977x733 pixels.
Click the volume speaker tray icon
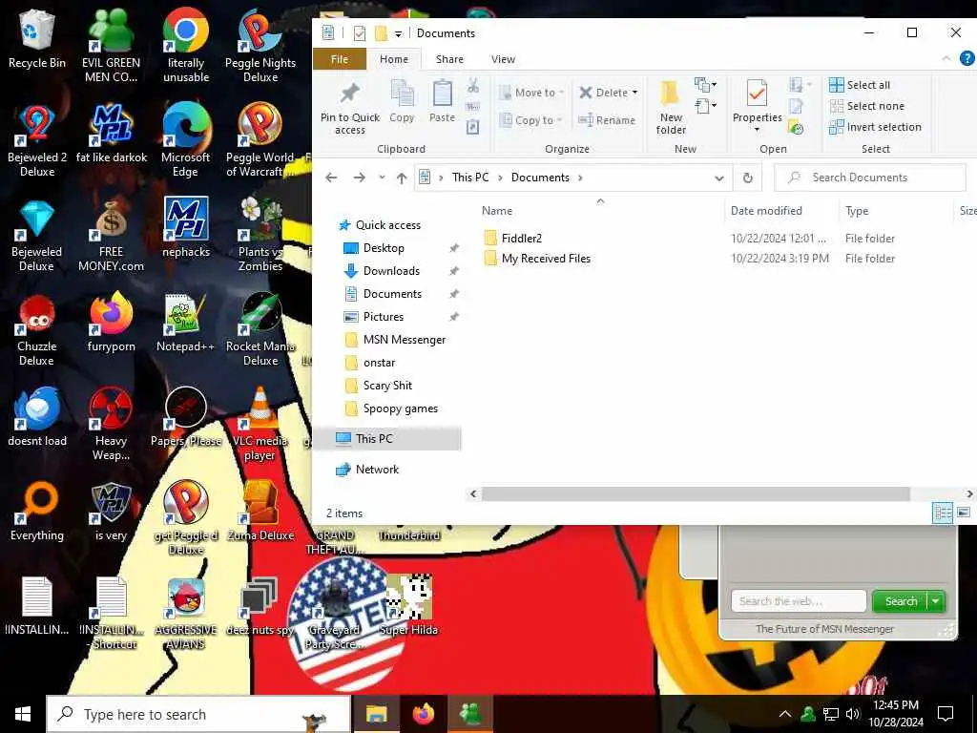(853, 714)
